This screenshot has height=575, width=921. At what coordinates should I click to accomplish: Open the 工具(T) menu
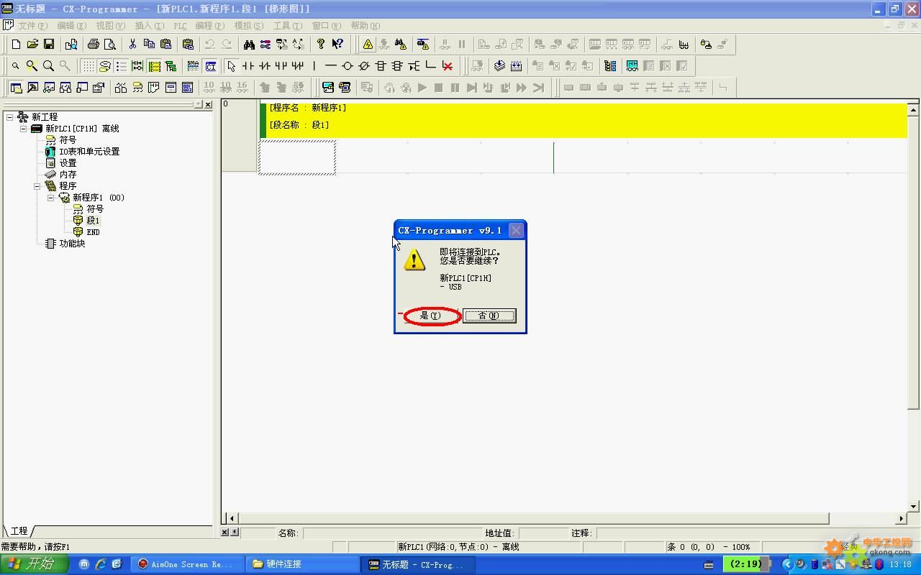pos(287,25)
